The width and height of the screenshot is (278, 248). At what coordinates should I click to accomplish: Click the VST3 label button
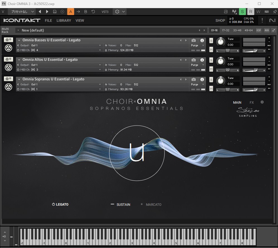point(105,12)
